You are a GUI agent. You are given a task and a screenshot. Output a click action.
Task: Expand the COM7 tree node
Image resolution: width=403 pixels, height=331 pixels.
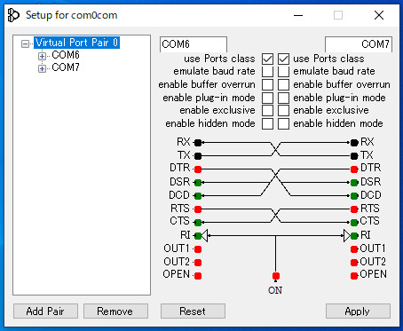coord(42,68)
